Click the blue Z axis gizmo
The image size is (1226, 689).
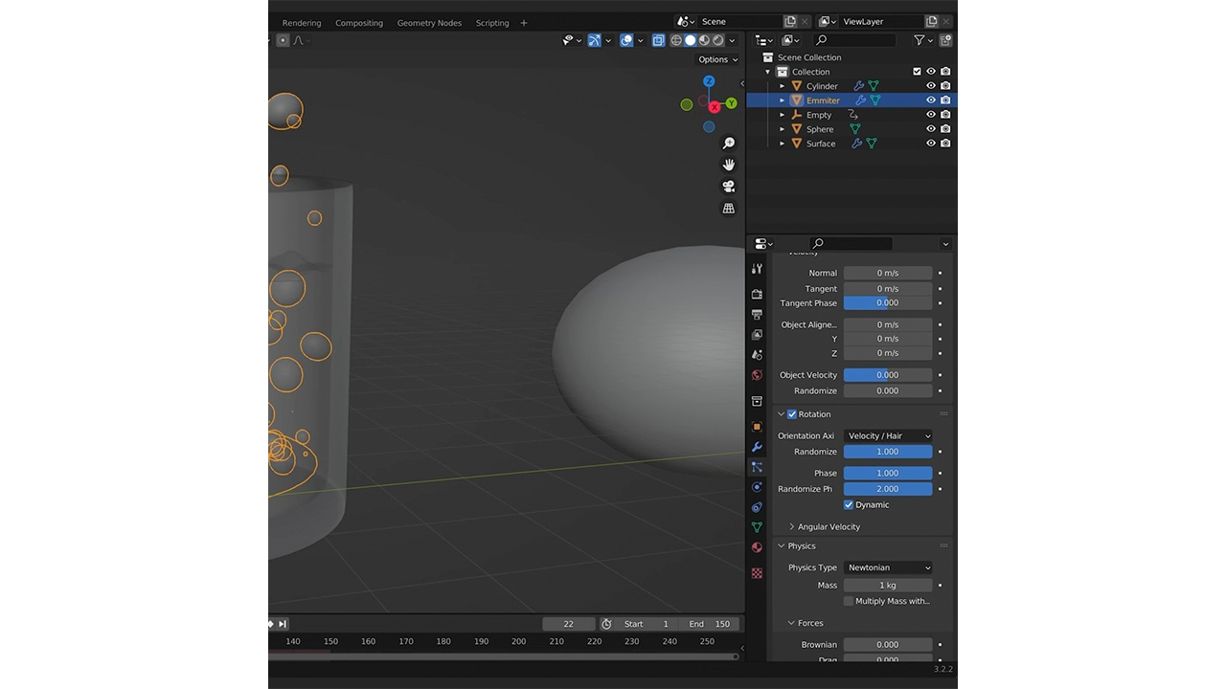coord(709,82)
